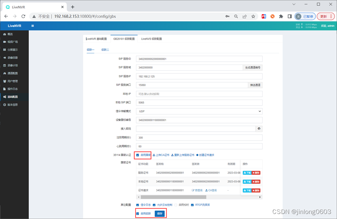Toggle 信令日志 checkbox
Viewport: 337px width, 219px height.
click(138, 205)
